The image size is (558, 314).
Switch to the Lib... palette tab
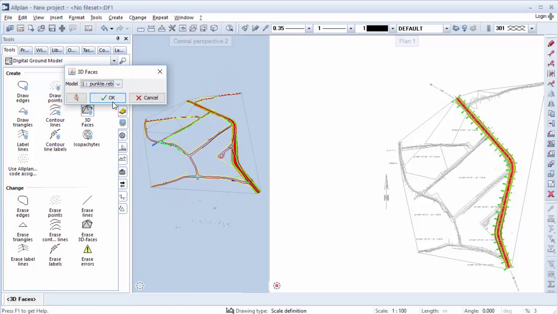pos(57,50)
